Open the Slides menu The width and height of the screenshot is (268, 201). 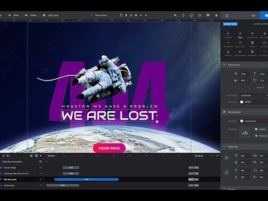coord(31,15)
